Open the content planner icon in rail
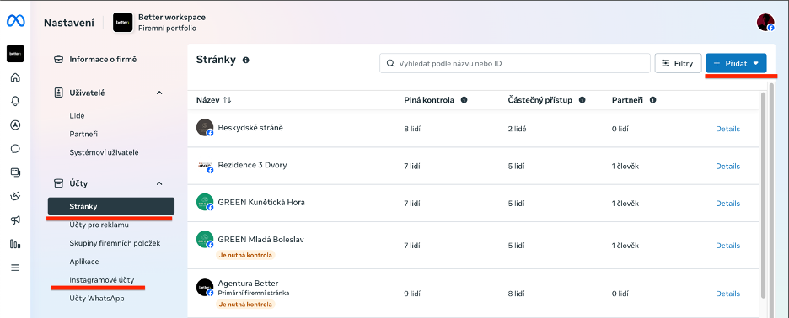The image size is (789, 318). (15, 172)
